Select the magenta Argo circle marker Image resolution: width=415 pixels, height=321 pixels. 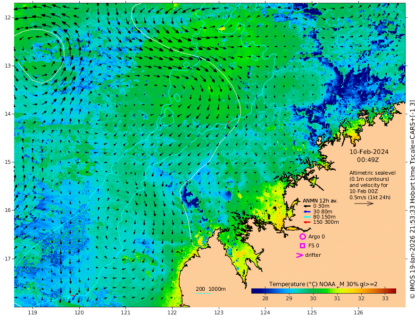click(302, 237)
